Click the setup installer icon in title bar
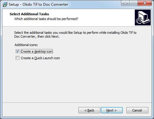The width and height of the screenshot is (154, 119). [5, 4]
